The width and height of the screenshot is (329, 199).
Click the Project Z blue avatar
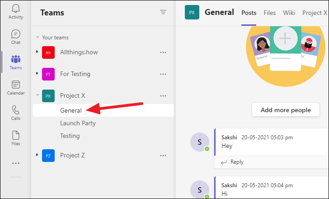point(48,156)
